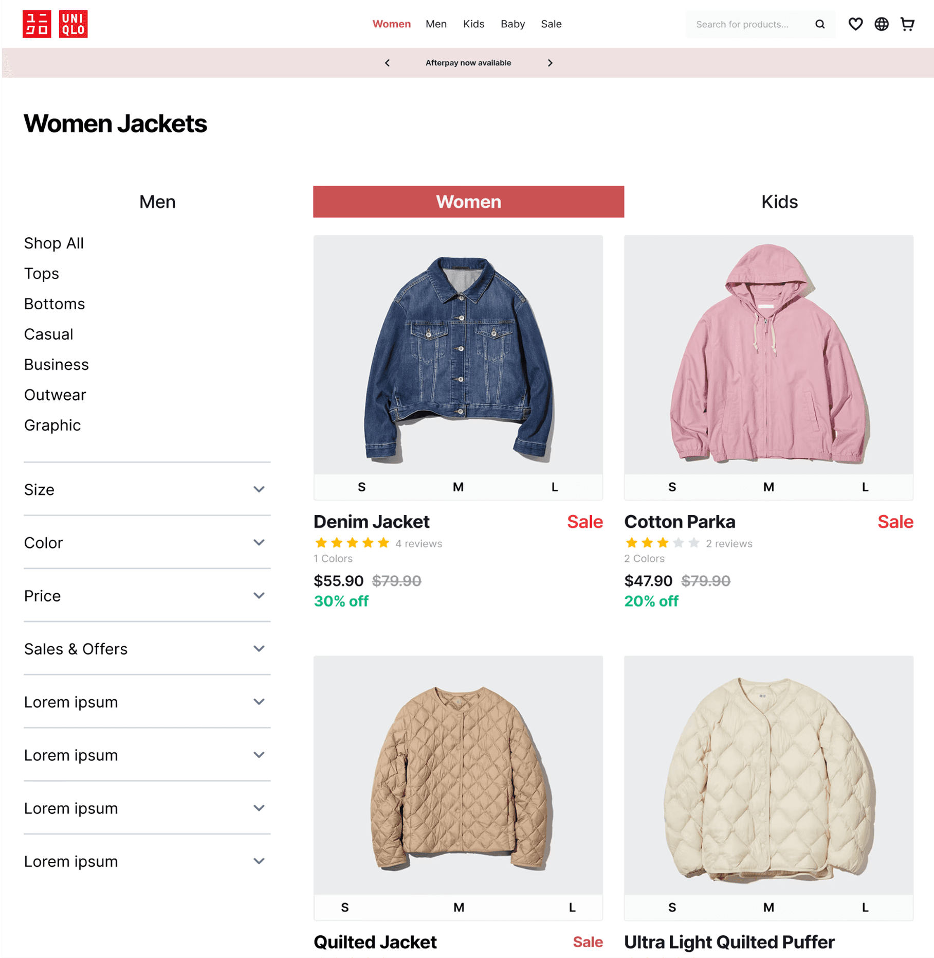Show previous announcement with left arrow
Viewport: 934px width, 958px height.
[388, 63]
